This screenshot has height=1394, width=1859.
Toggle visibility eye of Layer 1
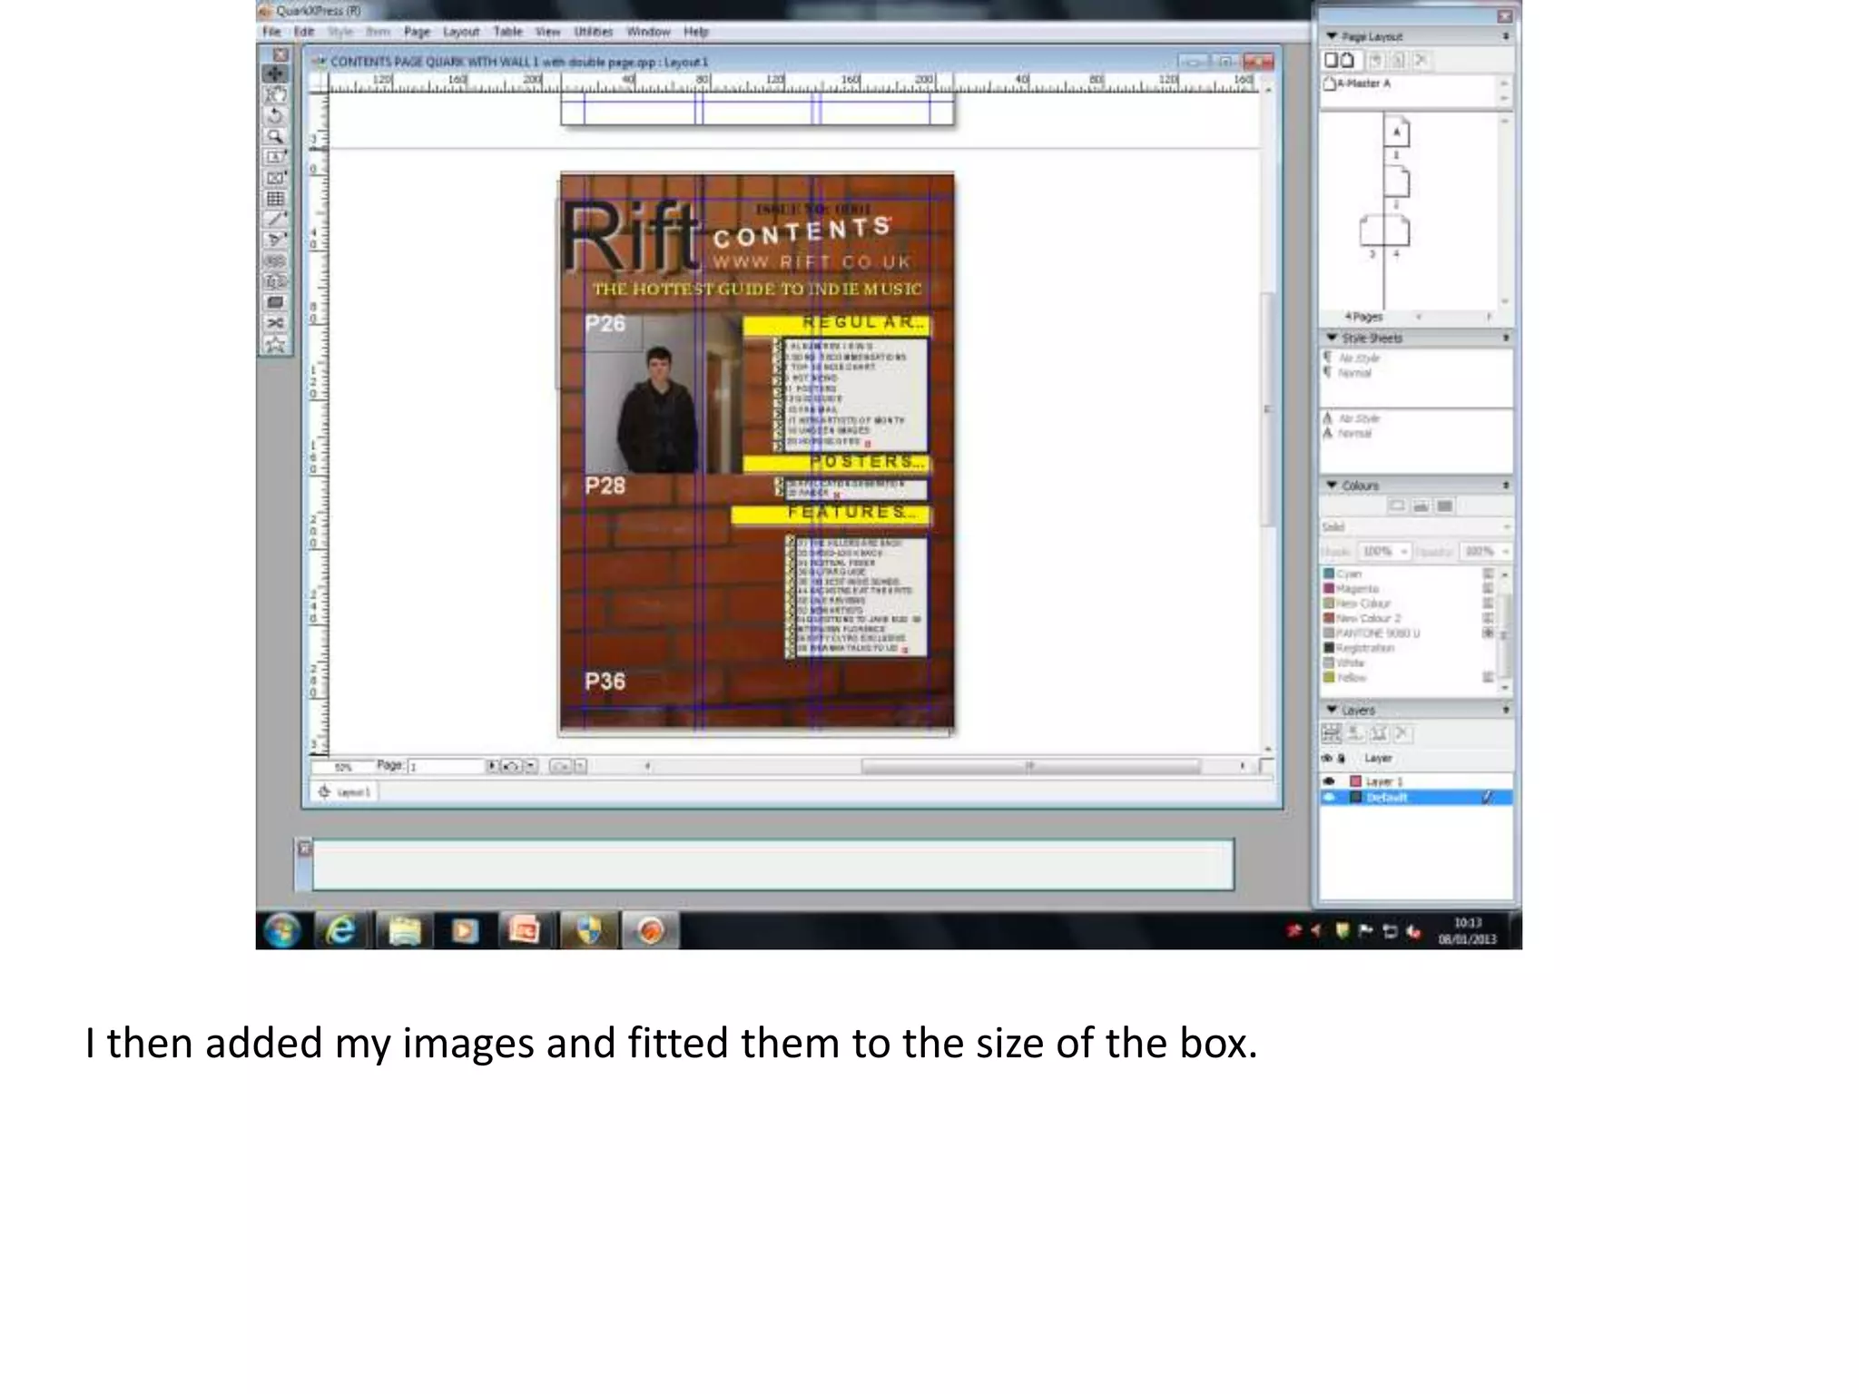(1330, 781)
